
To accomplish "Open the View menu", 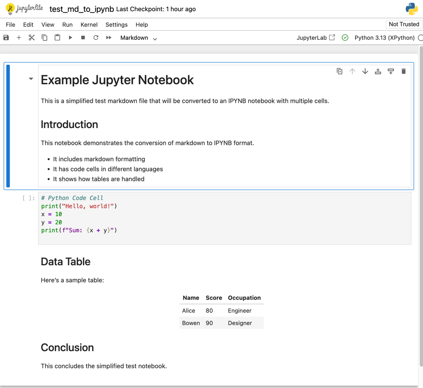I will pos(48,24).
